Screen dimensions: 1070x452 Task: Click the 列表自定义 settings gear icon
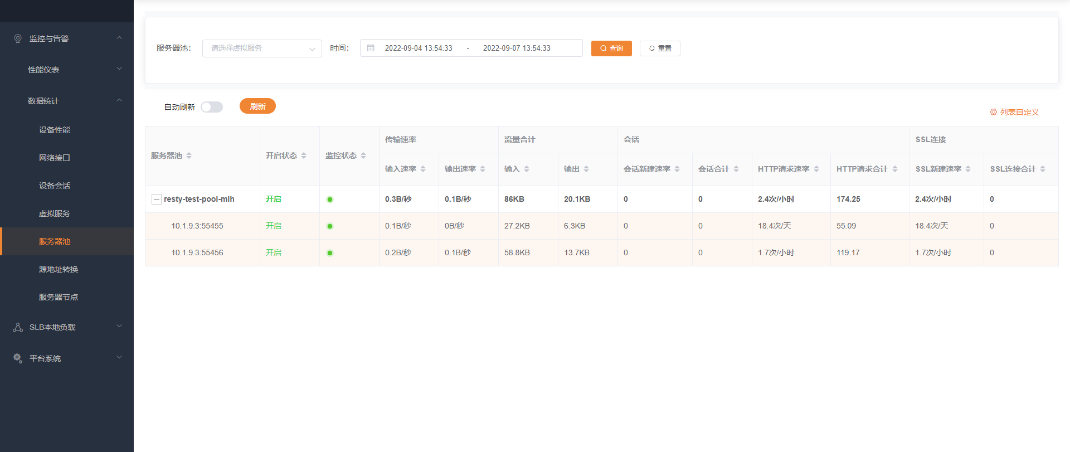[x=993, y=112]
